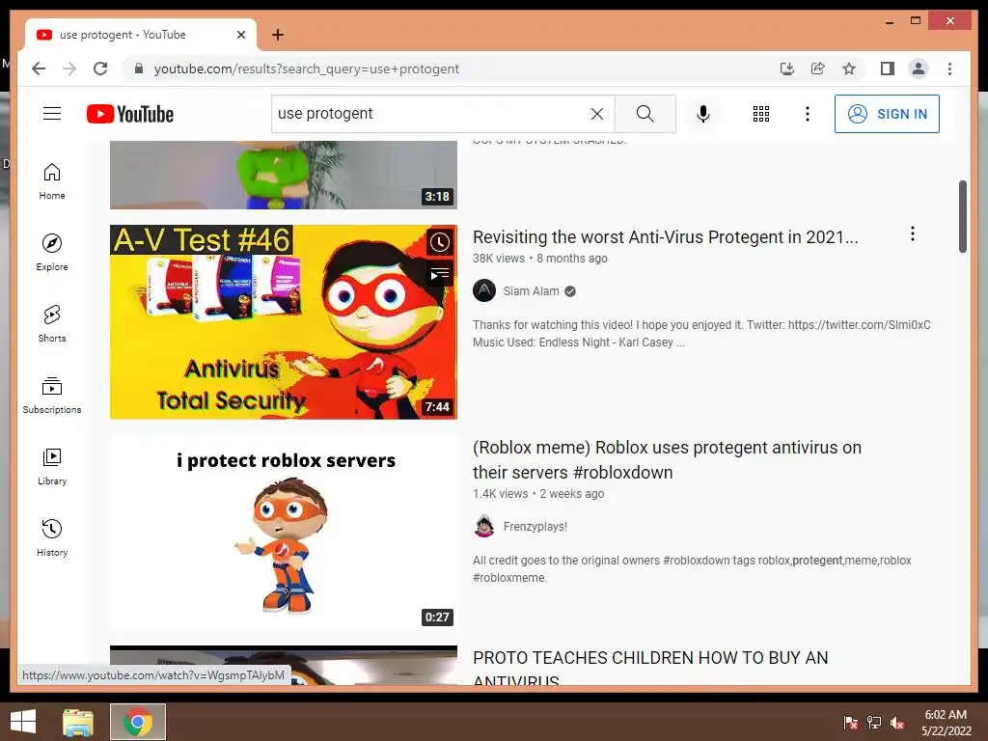
Task: Open the Chrome profile avatar icon
Action: 919,69
